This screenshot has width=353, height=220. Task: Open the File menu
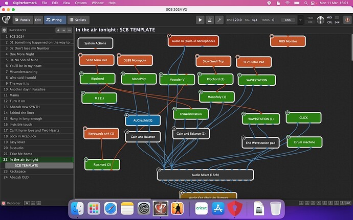(x=45, y=3)
